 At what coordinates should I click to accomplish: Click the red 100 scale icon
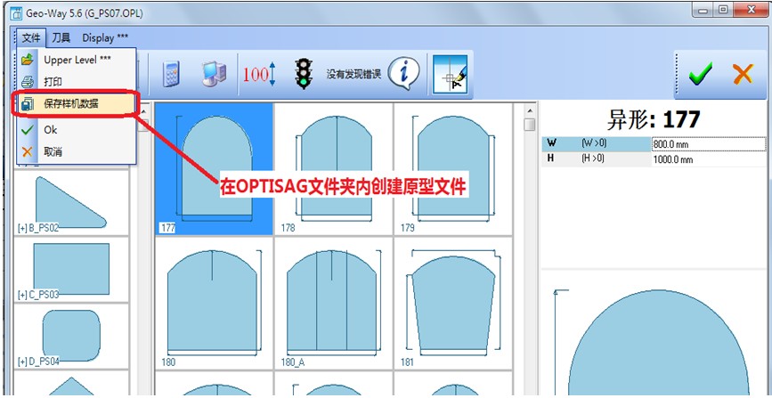point(259,75)
